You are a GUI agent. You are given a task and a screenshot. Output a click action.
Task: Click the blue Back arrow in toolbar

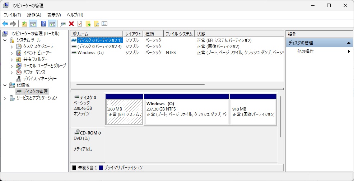(5, 24)
